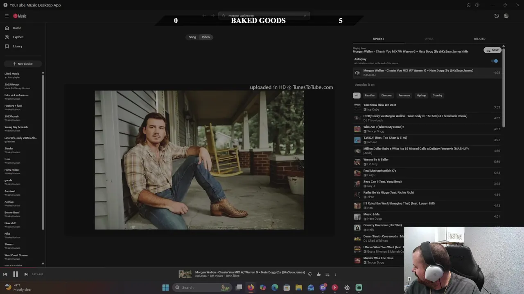This screenshot has height=294, width=524.
Task: Open listening history clock icon
Action: [497, 16]
